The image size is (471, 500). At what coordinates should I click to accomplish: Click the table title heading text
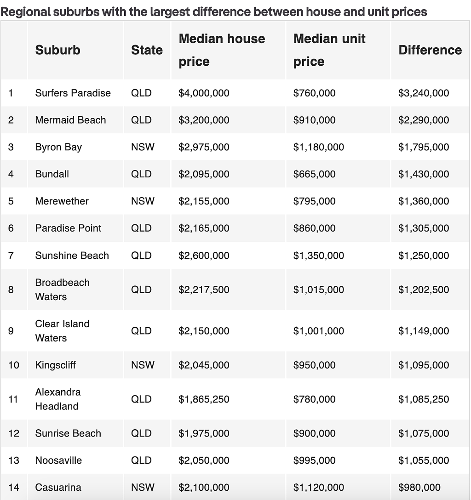click(213, 12)
